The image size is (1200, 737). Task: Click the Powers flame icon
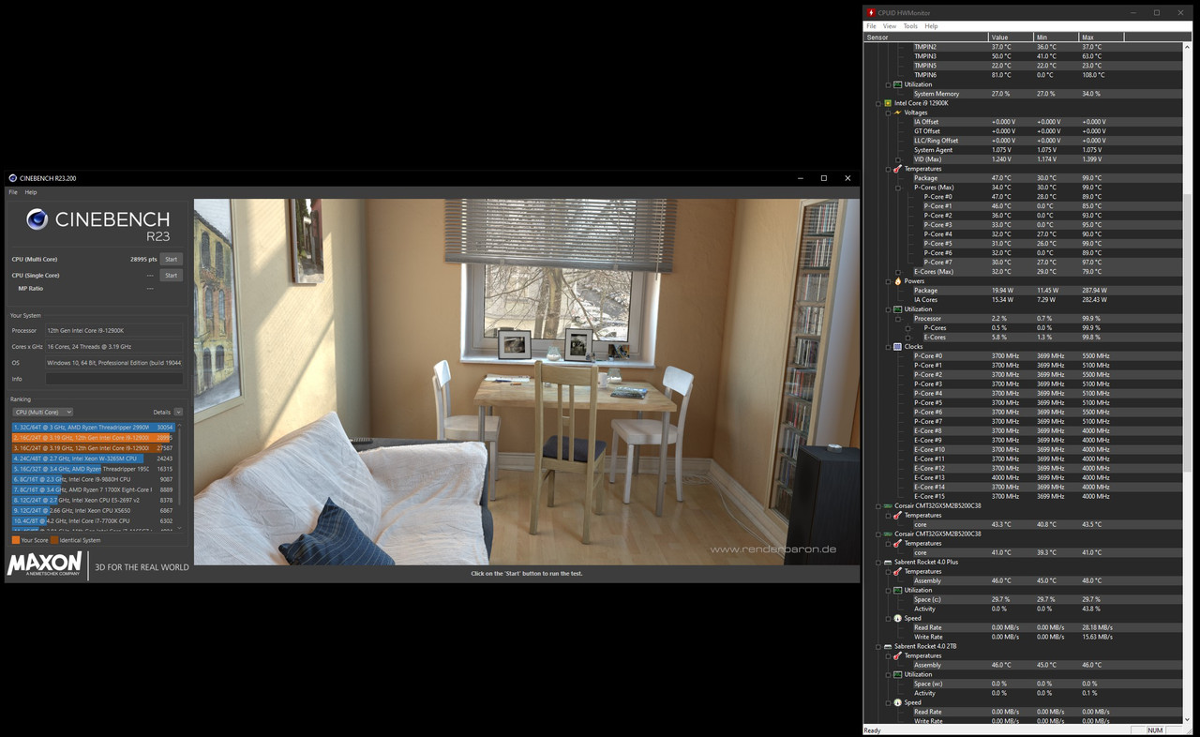point(897,281)
